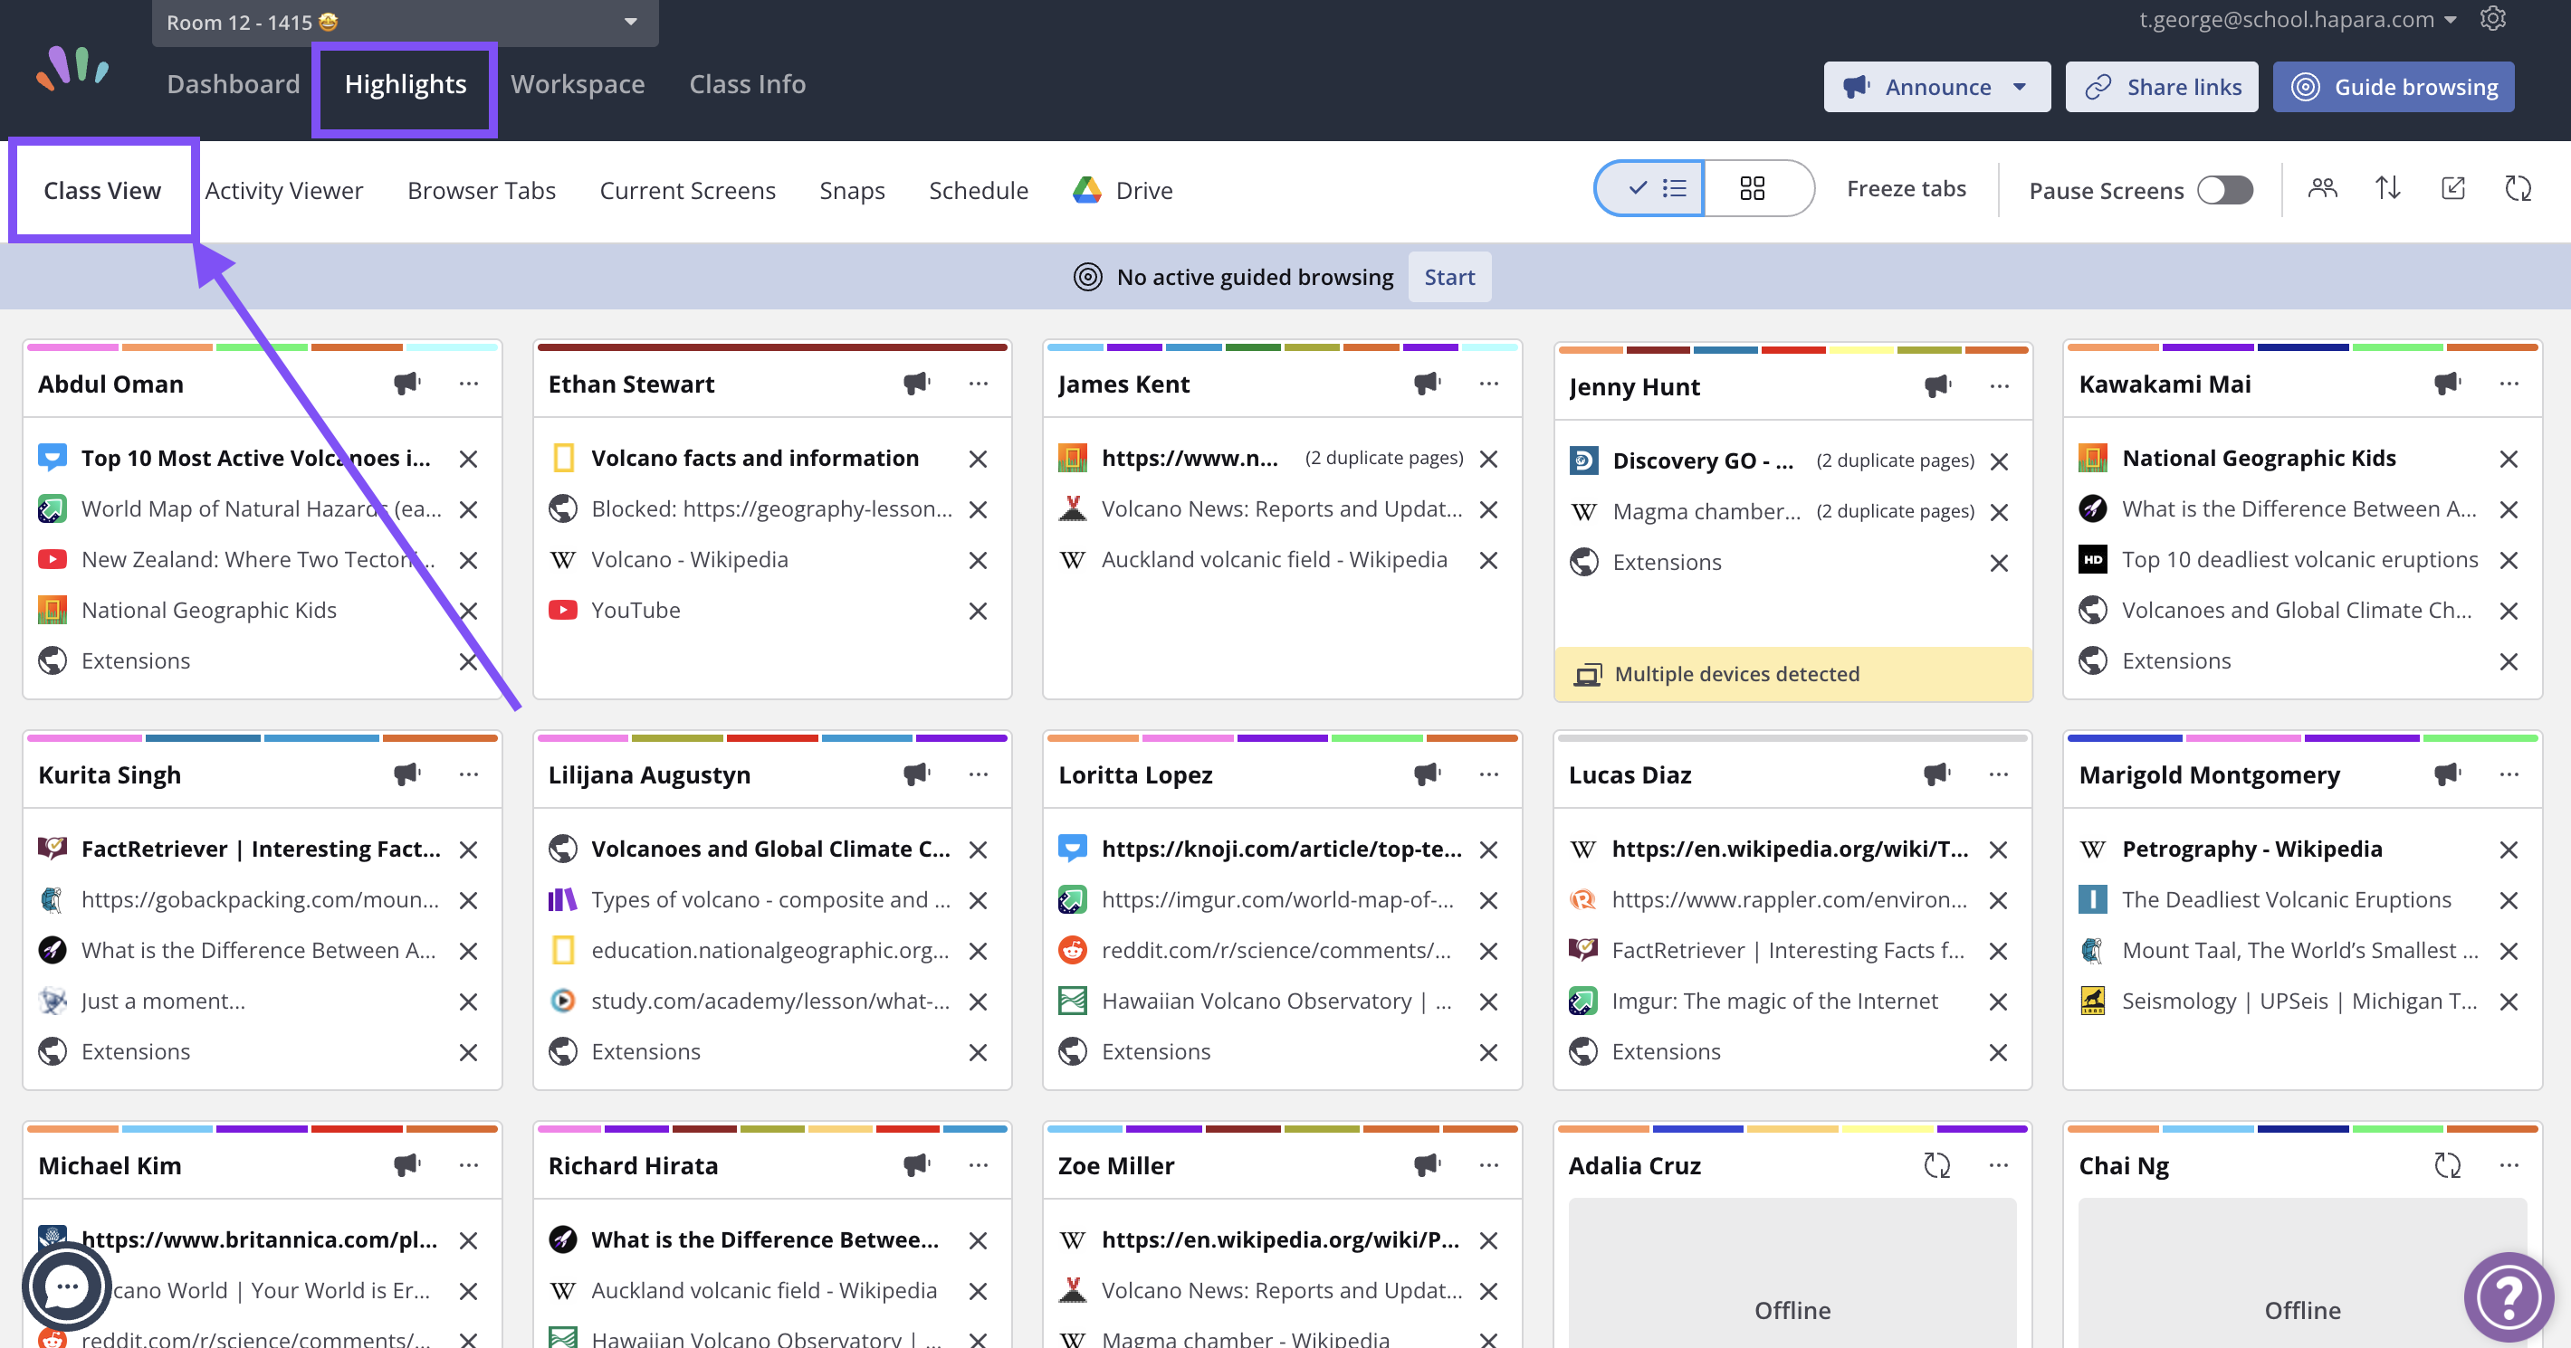Close Abdul Oman's Top 10 Most Active Volcanoes tab
This screenshot has width=2571, height=1348.
pos(468,459)
